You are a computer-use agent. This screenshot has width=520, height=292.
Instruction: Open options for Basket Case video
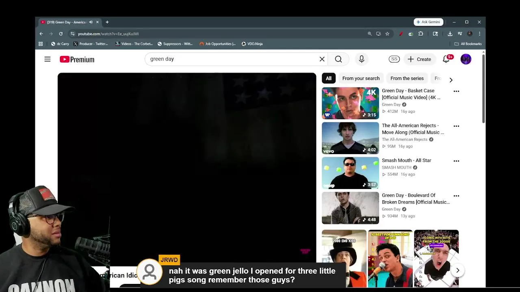coord(456,91)
